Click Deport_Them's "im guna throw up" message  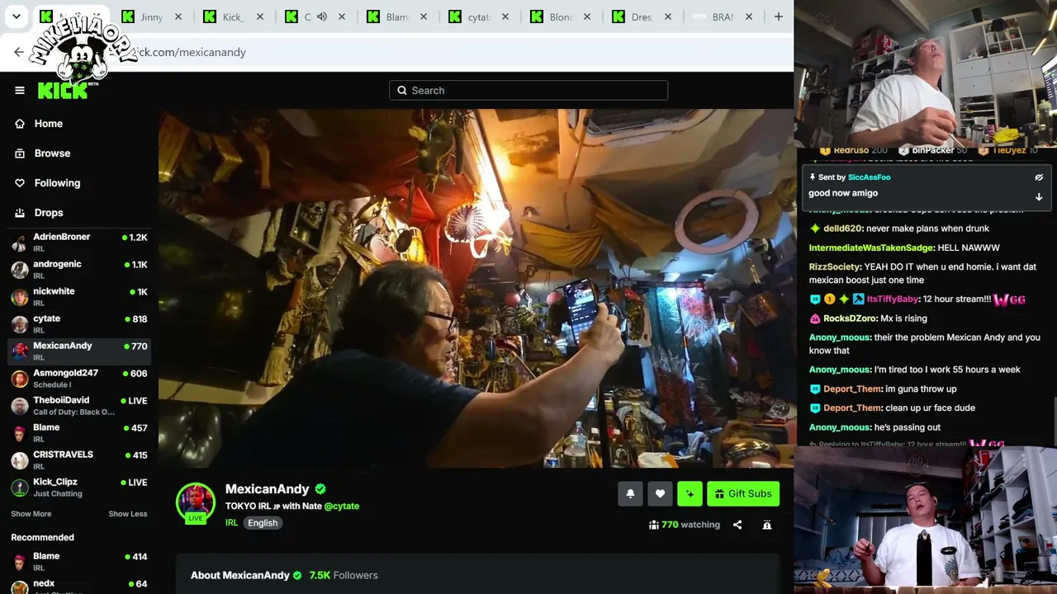[x=921, y=389]
